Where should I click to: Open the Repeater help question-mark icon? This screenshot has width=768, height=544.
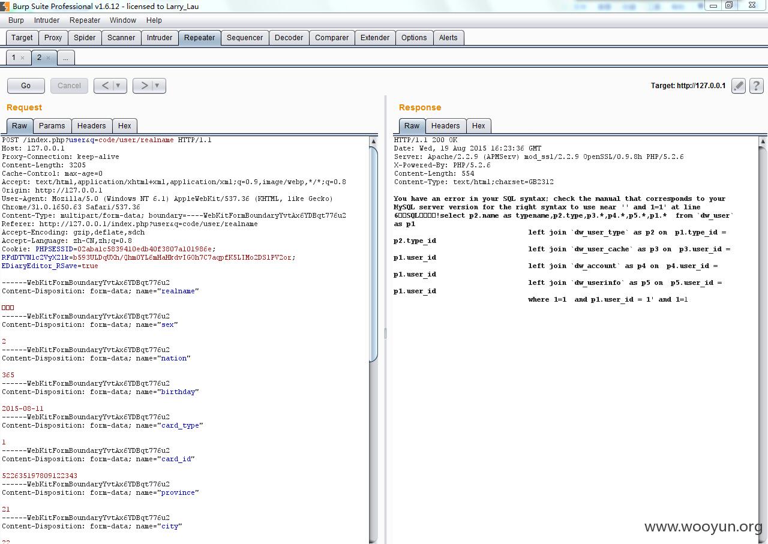757,86
